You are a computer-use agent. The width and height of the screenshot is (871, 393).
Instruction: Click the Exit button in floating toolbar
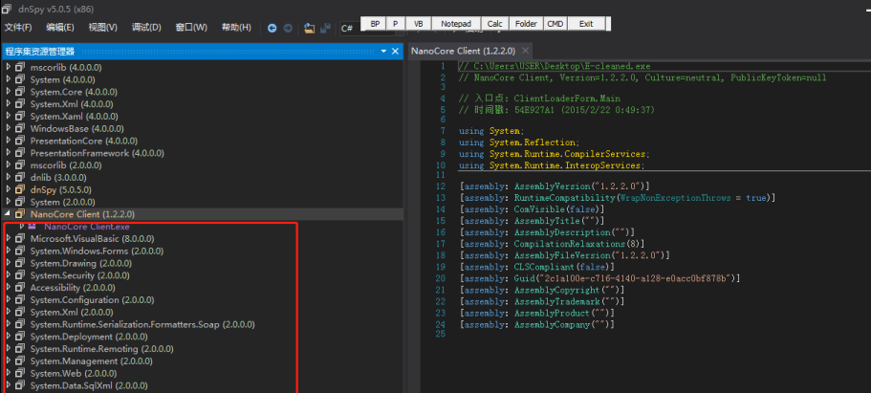(x=585, y=24)
